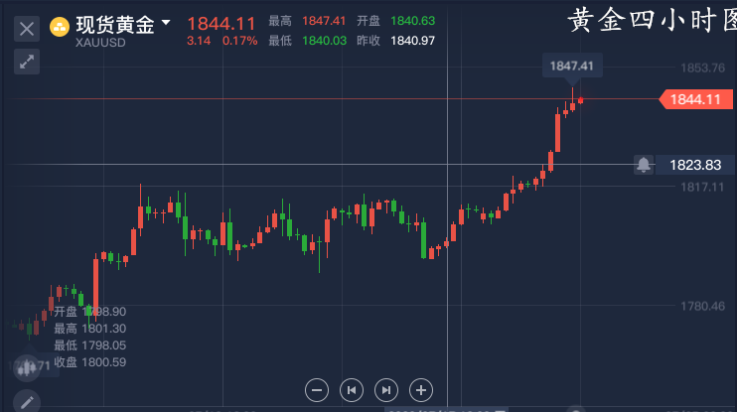This screenshot has width=737, height=412.
Task: Zoom out chart with minus button
Action: pos(317,390)
